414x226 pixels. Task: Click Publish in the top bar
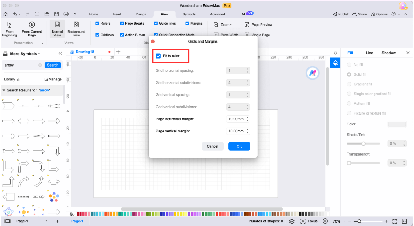[341, 14]
